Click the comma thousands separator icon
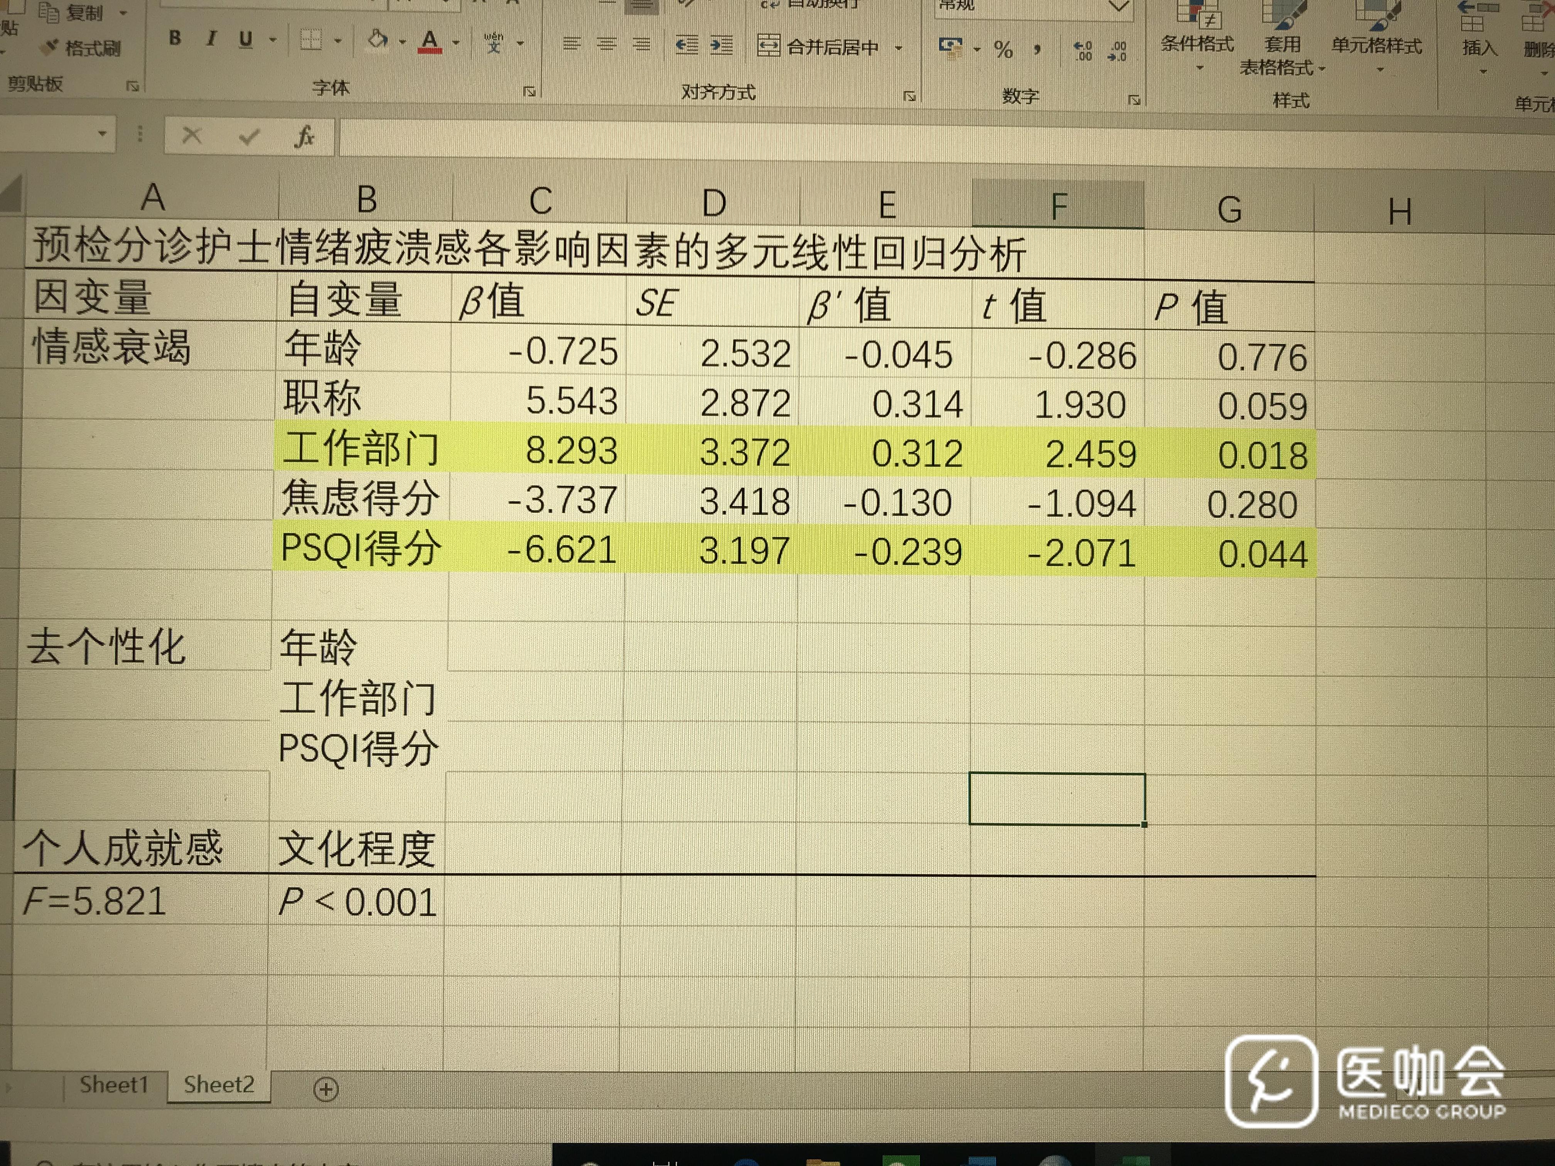 pos(1037,49)
